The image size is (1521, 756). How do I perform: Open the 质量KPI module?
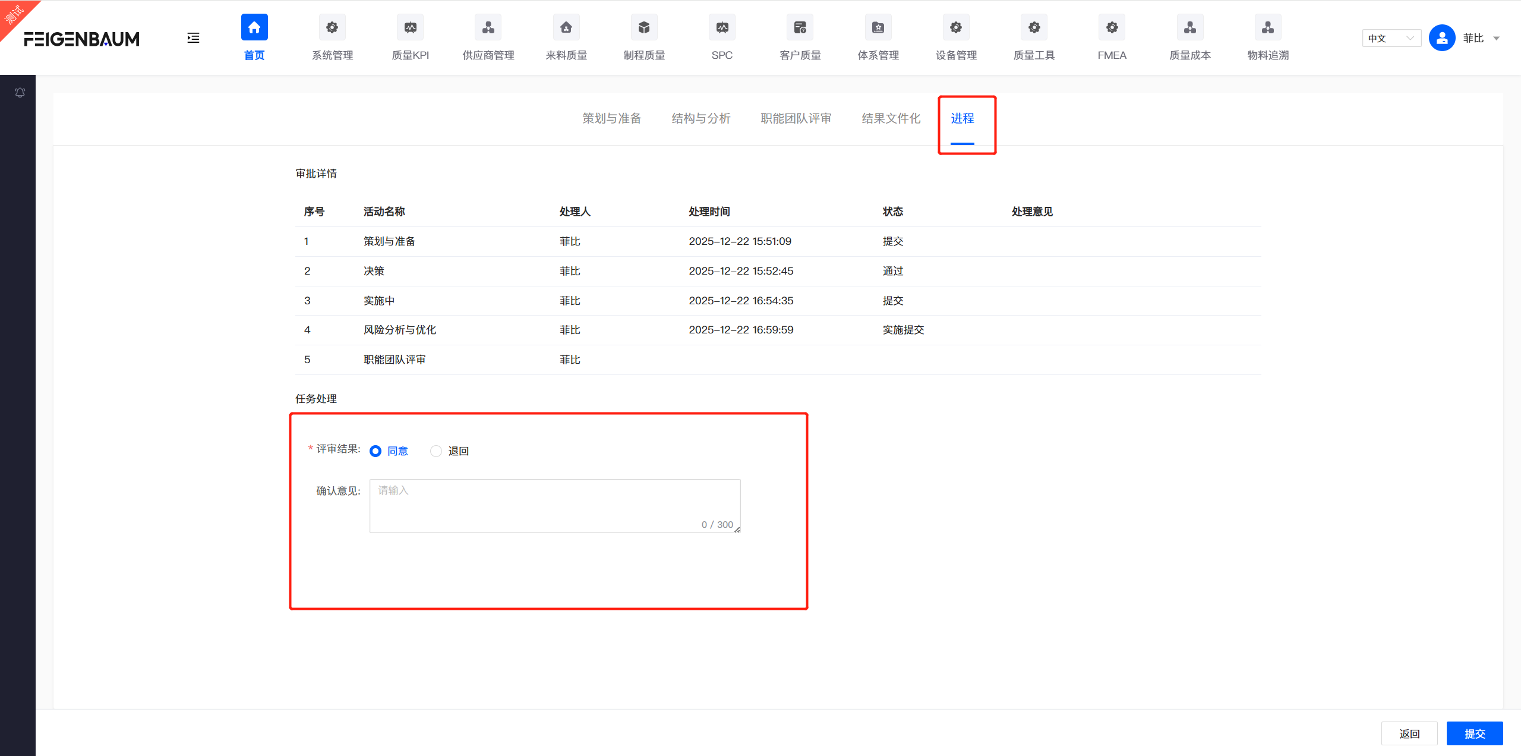pyautogui.click(x=410, y=38)
